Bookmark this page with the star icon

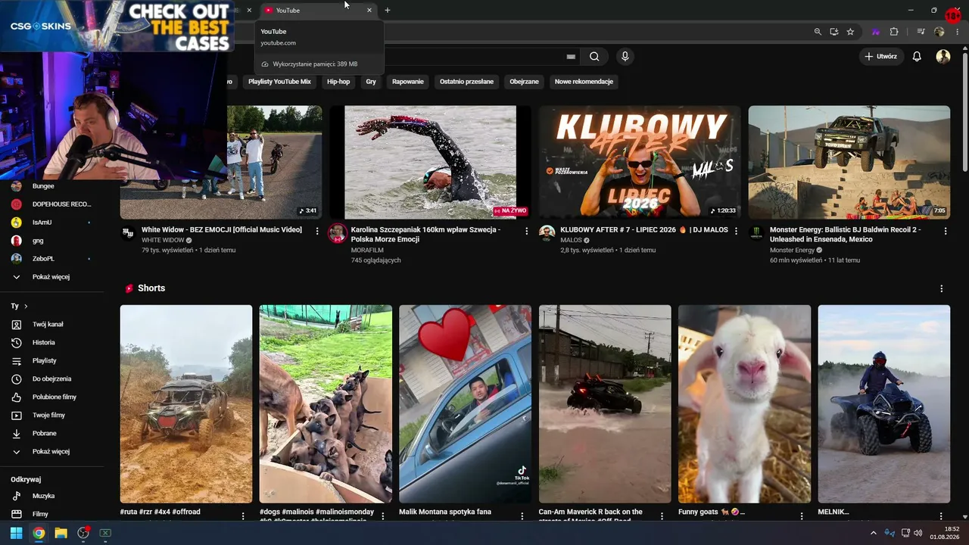850,32
